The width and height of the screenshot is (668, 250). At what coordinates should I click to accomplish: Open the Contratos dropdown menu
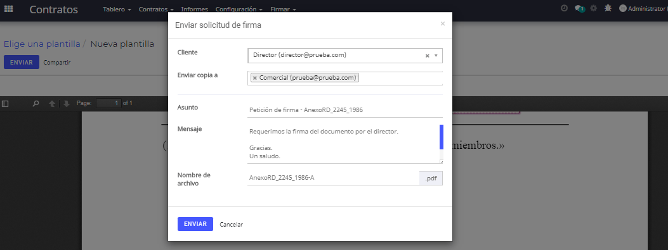coord(156,9)
